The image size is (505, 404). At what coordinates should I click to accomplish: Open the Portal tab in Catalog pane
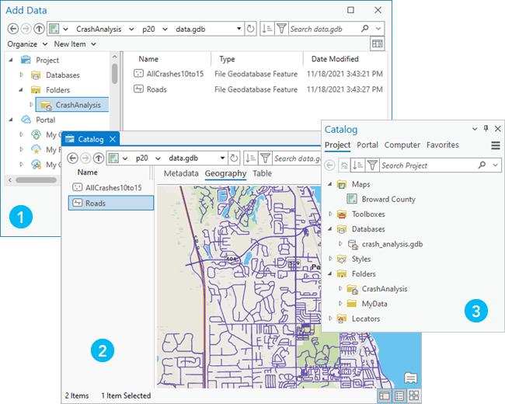367,145
